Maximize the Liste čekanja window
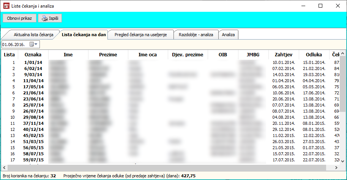347x180 pixels. coord(320,6)
